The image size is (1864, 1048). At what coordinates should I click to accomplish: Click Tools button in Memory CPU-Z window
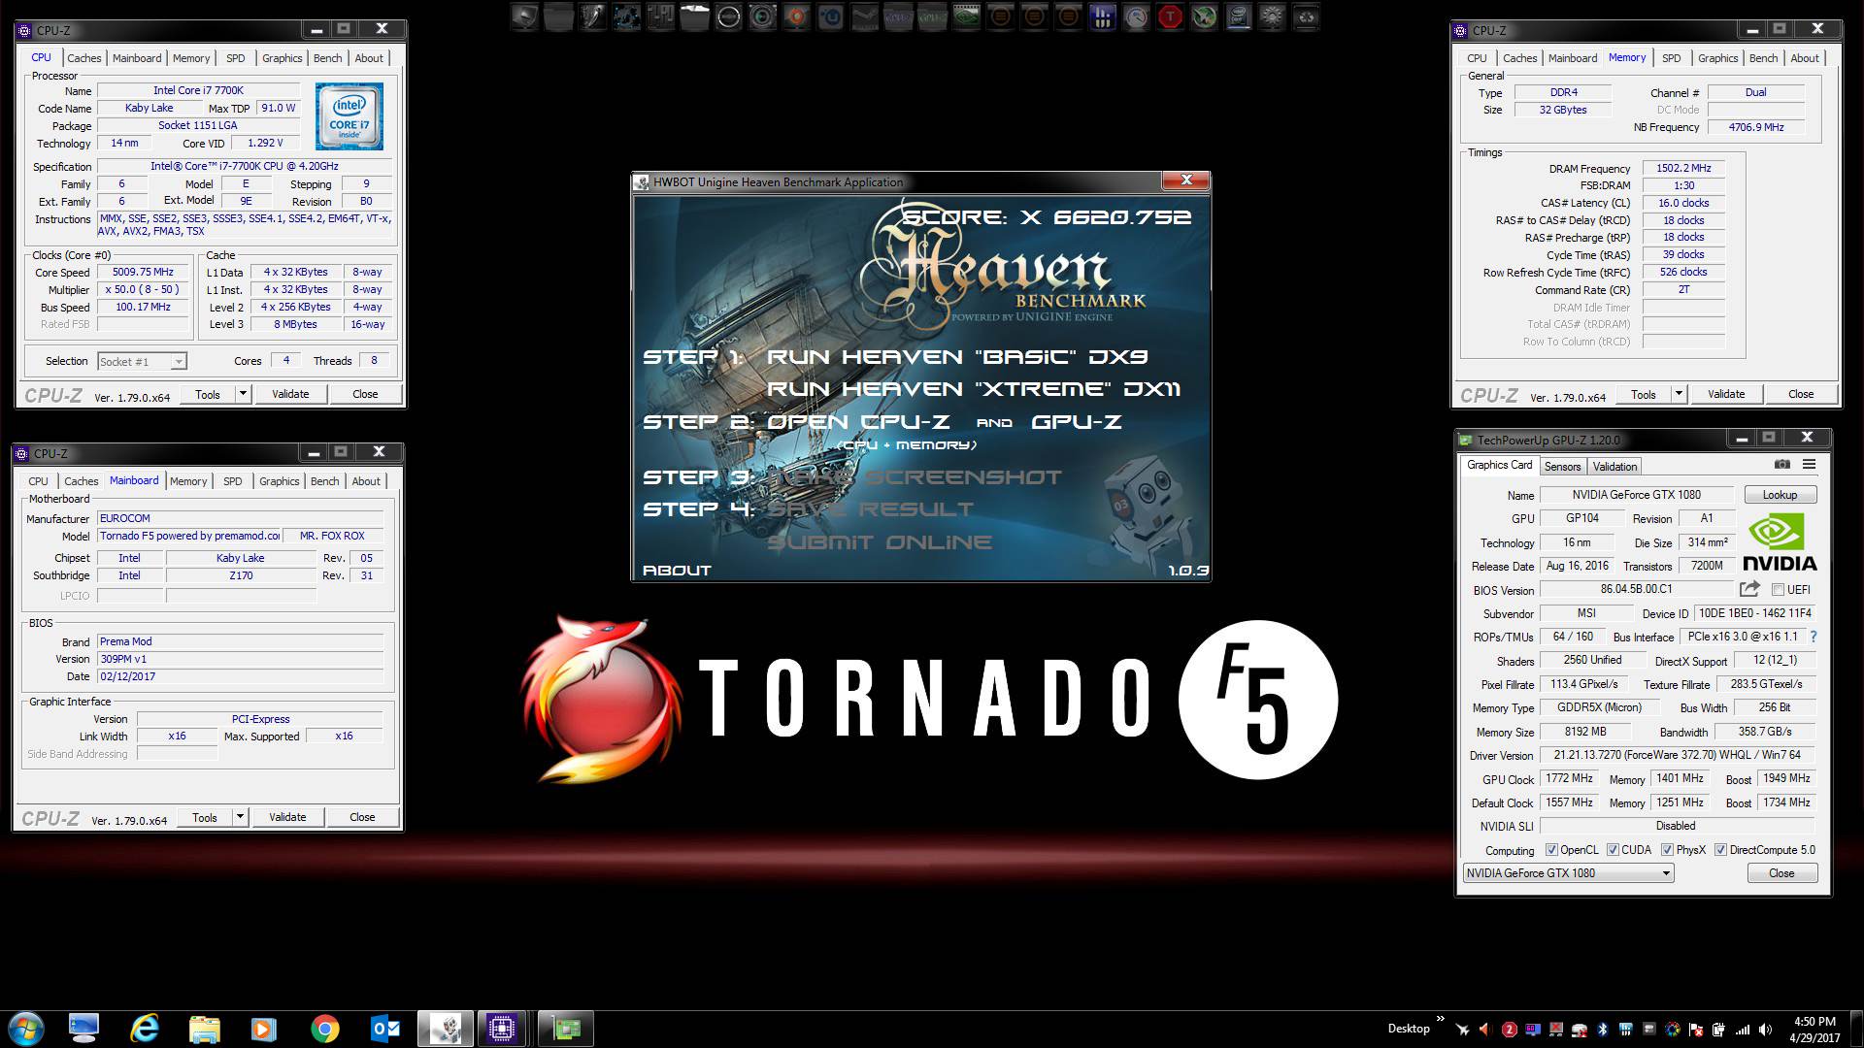click(1644, 394)
